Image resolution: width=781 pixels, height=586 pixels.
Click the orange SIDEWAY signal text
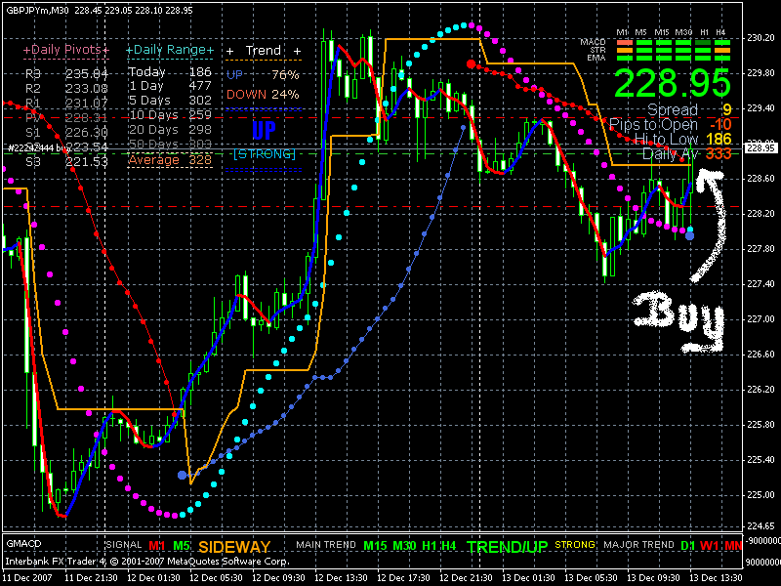point(234,547)
